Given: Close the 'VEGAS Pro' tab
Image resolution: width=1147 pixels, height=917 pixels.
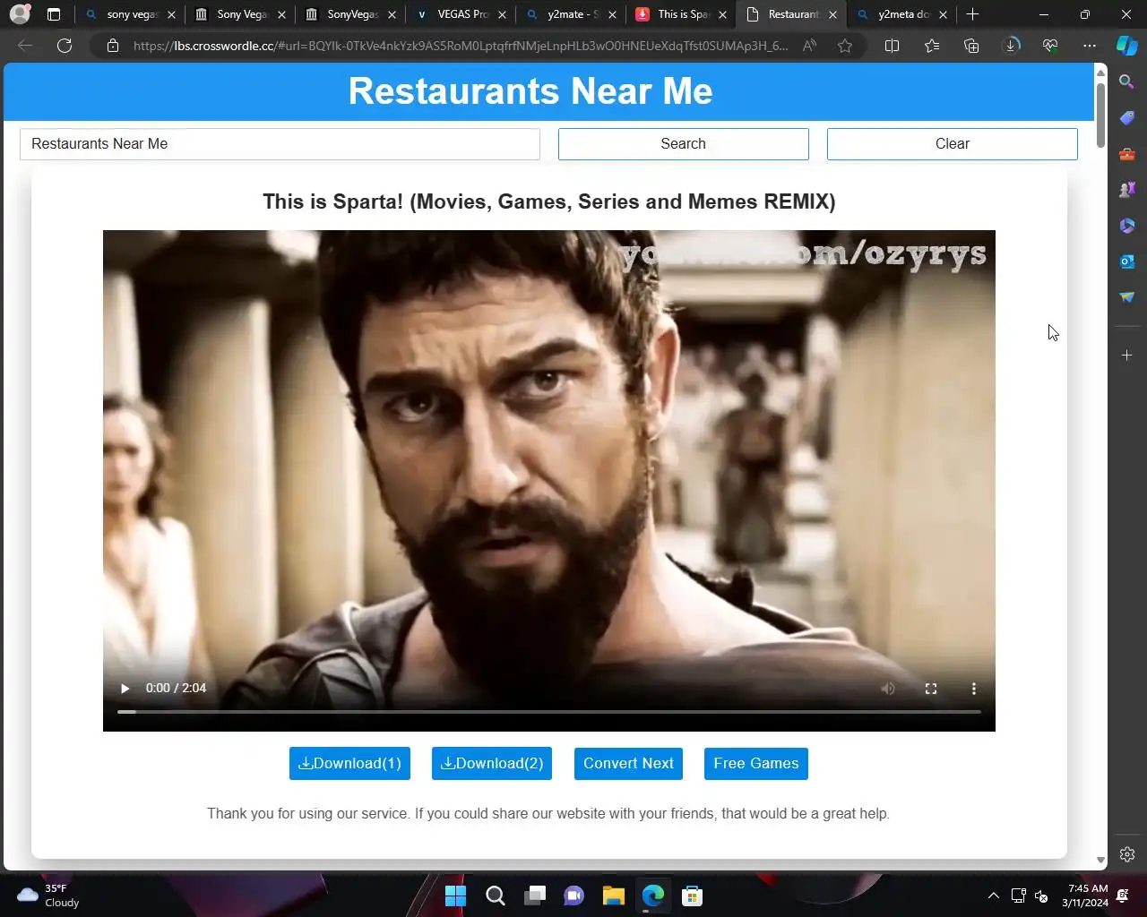Looking at the screenshot, I should [x=502, y=14].
